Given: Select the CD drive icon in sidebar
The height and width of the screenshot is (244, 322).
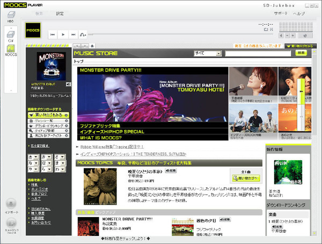Looking at the screenshot, I should pyautogui.click(x=11, y=34).
